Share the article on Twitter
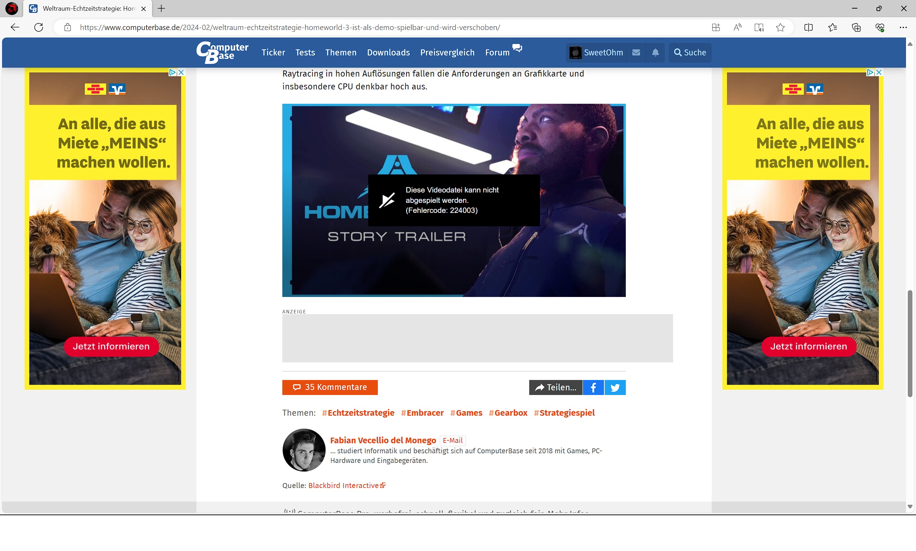The image size is (916, 551). pos(615,387)
